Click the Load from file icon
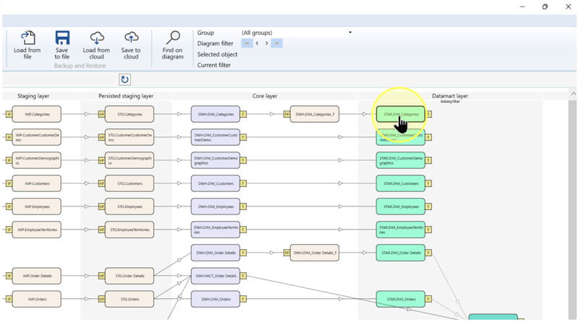579x322 pixels. [28, 38]
